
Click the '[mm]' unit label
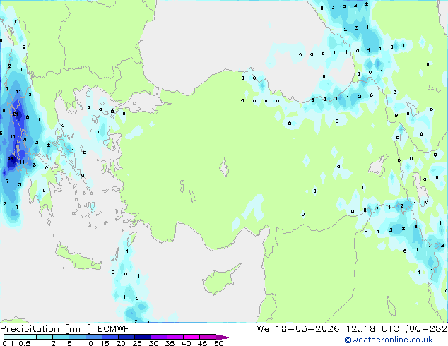click(78, 329)
